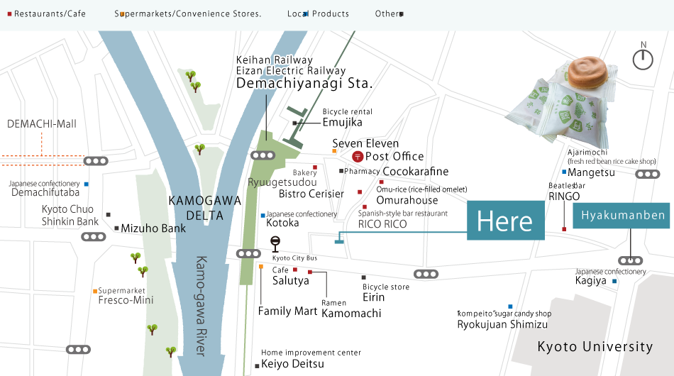Click the Demachiyanagi Sta. label

pos(304,83)
